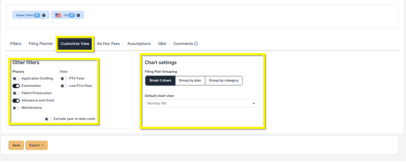Enable the Patent Prosecution toggle
The image size is (406, 165).
[x=16, y=93]
